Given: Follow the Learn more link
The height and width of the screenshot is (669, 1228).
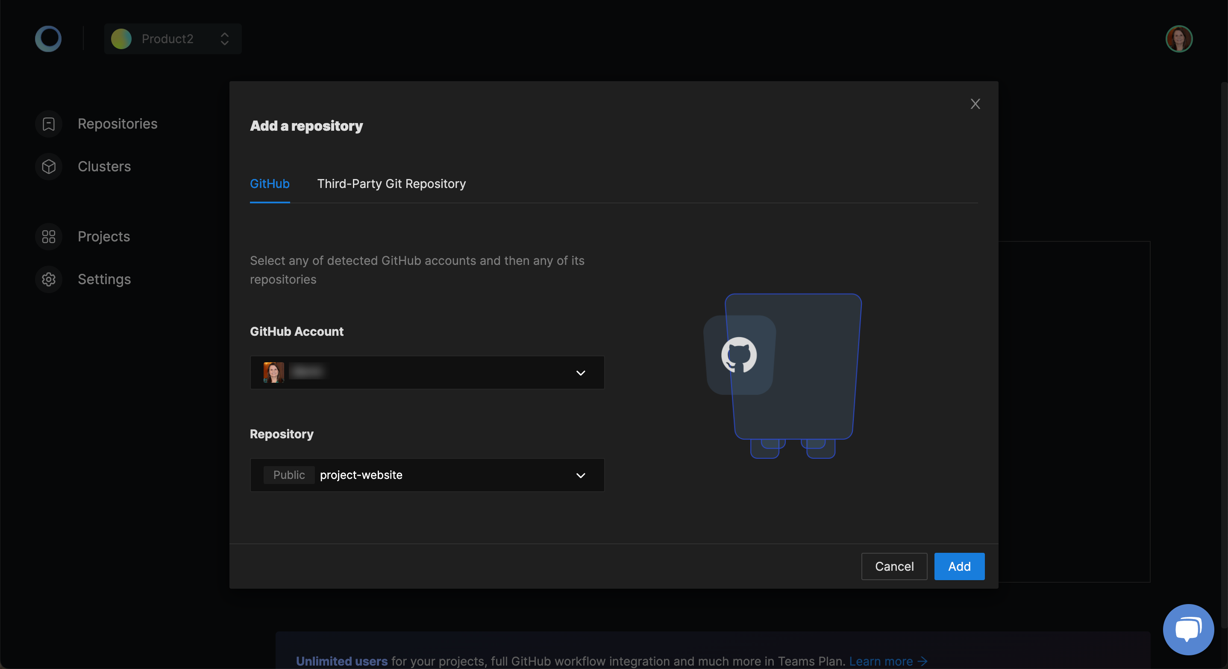Looking at the screenshot, I should pyautogui.click(x=888, y=661).
